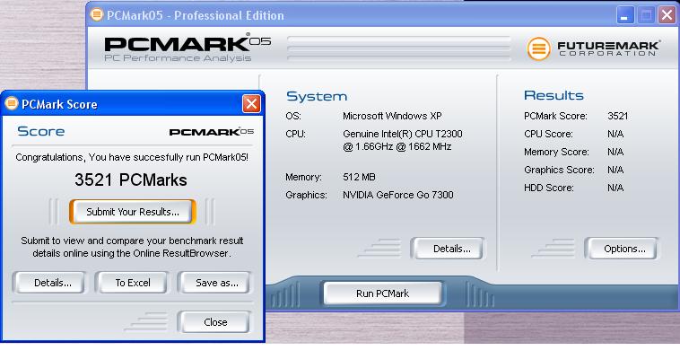Close the PCMark05 Professional Edition window
Screen dimensions: 680x359
coord(667,15)
